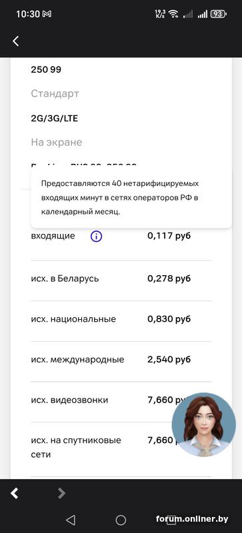Tap the battery indicator showing 93
The image size is (242, 533).
click(x=219, y=14)
